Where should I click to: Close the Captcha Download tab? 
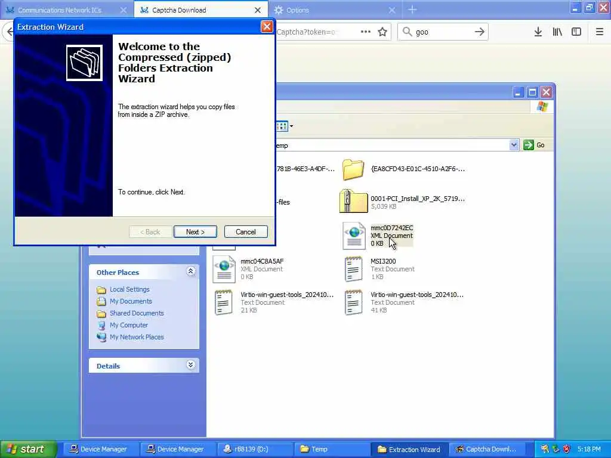258,10
